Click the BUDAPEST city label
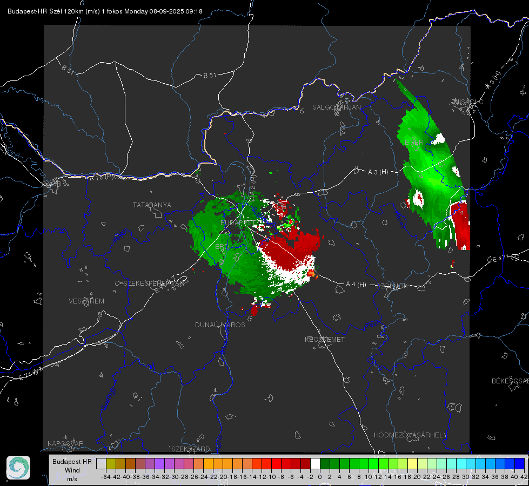 pos(238,223)
